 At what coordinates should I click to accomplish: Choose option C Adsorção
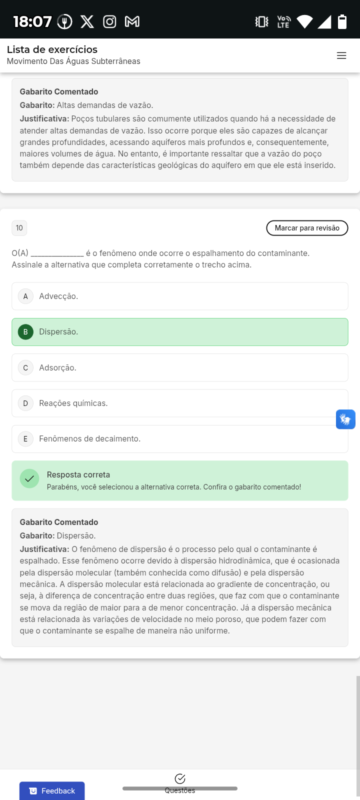point(180,367)
